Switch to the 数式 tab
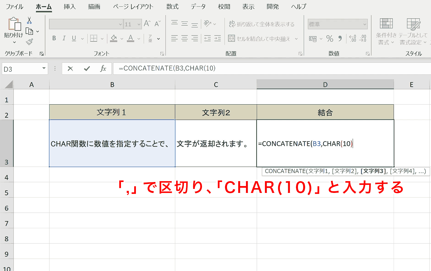This screenshot has width=431, height=271. (x=172, y=7)
